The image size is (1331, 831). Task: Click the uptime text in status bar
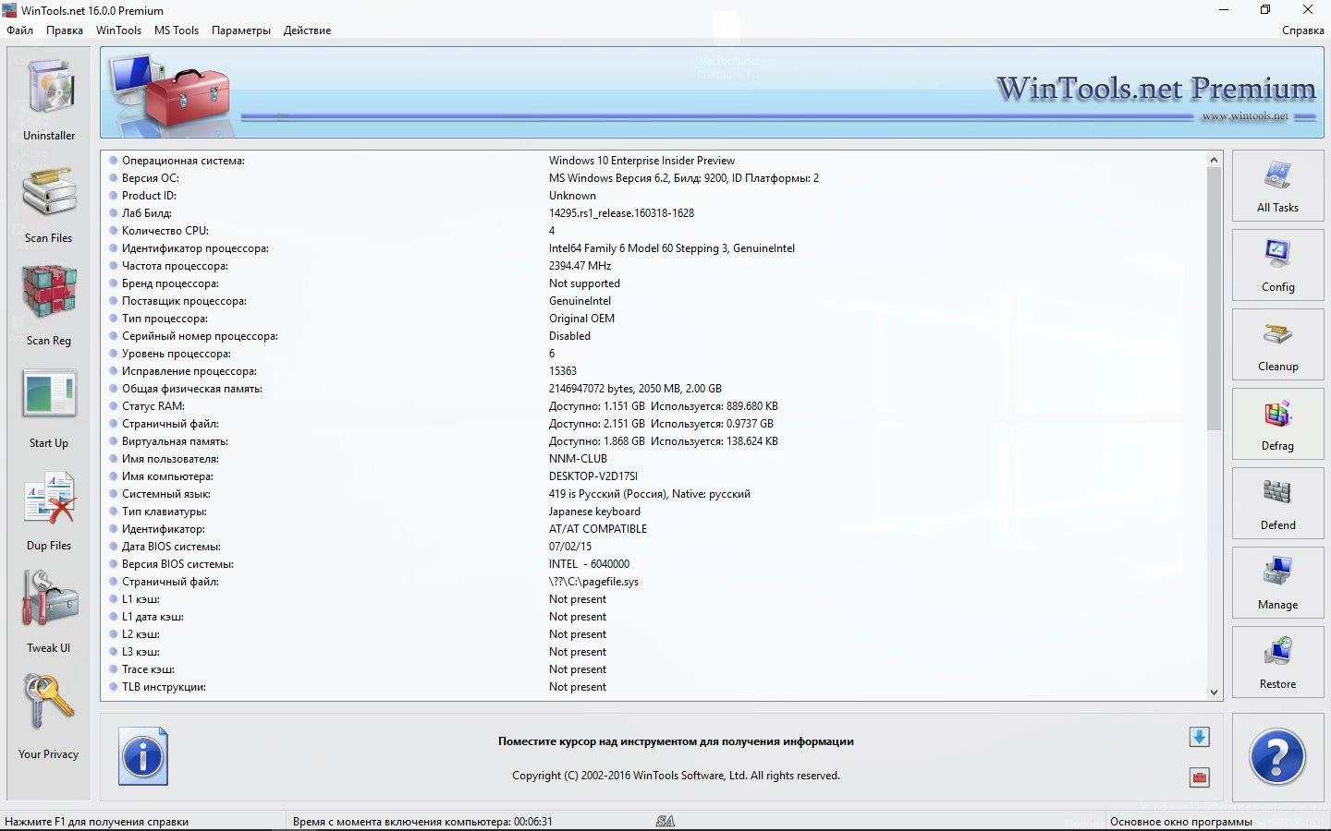click(422, 822)
